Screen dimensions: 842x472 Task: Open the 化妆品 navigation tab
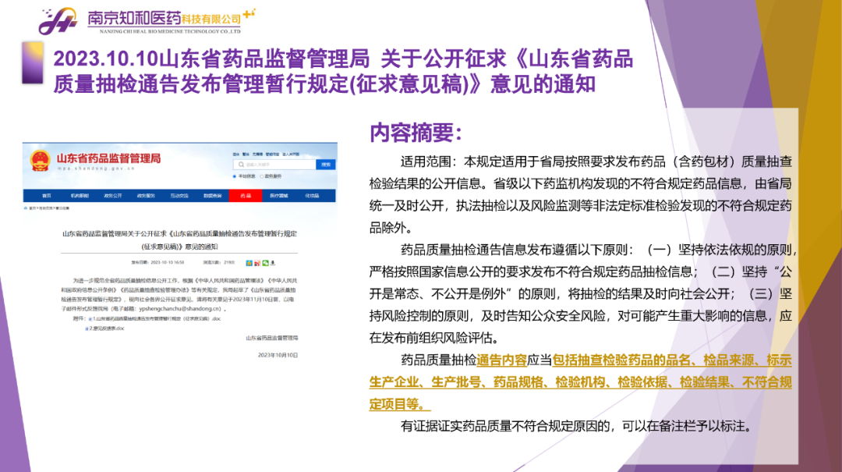[312, 195]
